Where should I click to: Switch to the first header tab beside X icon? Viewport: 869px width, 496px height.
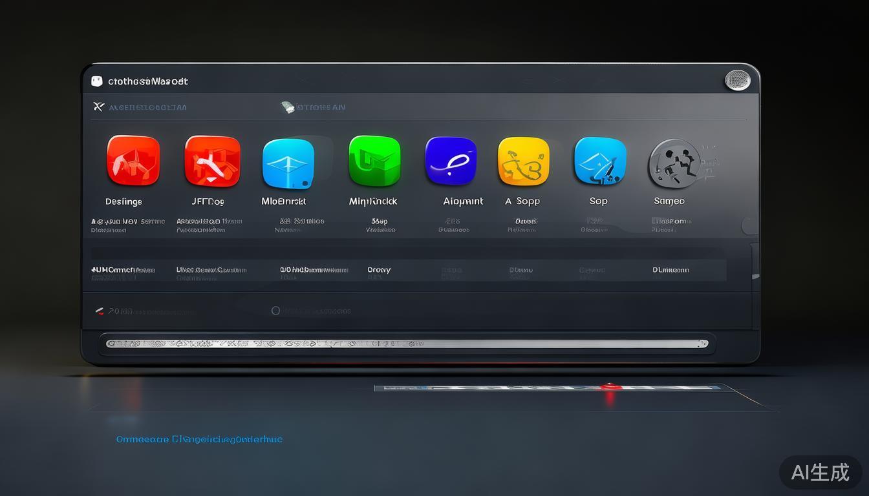point(147,107)
